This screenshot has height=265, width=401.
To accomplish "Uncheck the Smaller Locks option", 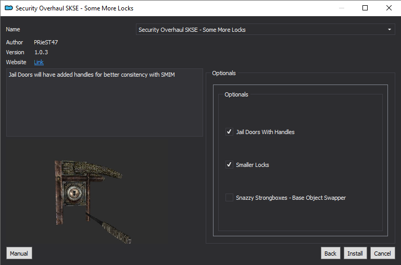I will [229, 165].
